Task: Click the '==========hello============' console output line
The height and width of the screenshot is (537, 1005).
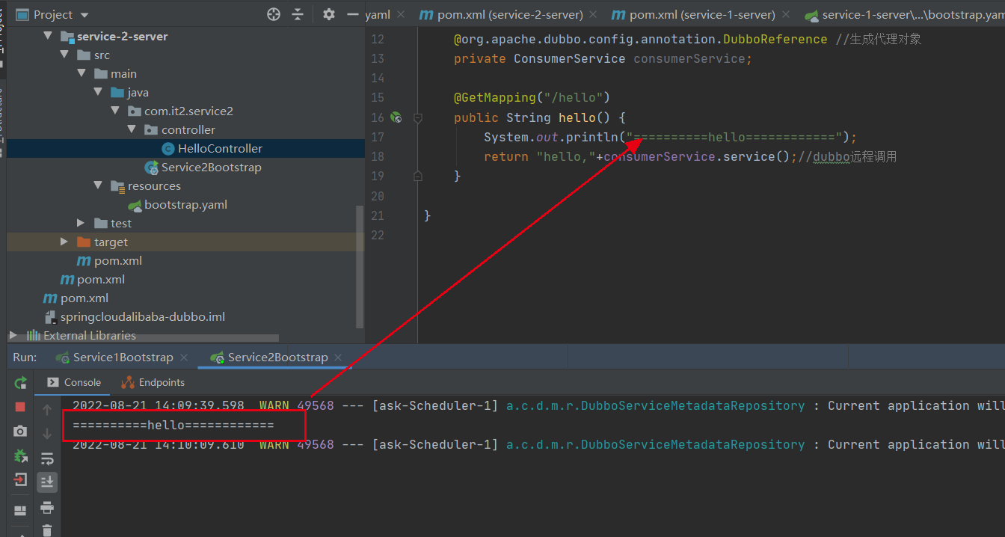Action: coord(173,425)
